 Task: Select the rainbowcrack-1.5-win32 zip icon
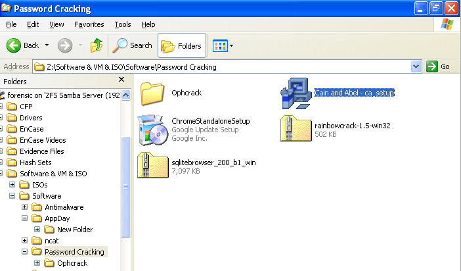[296, 128]
